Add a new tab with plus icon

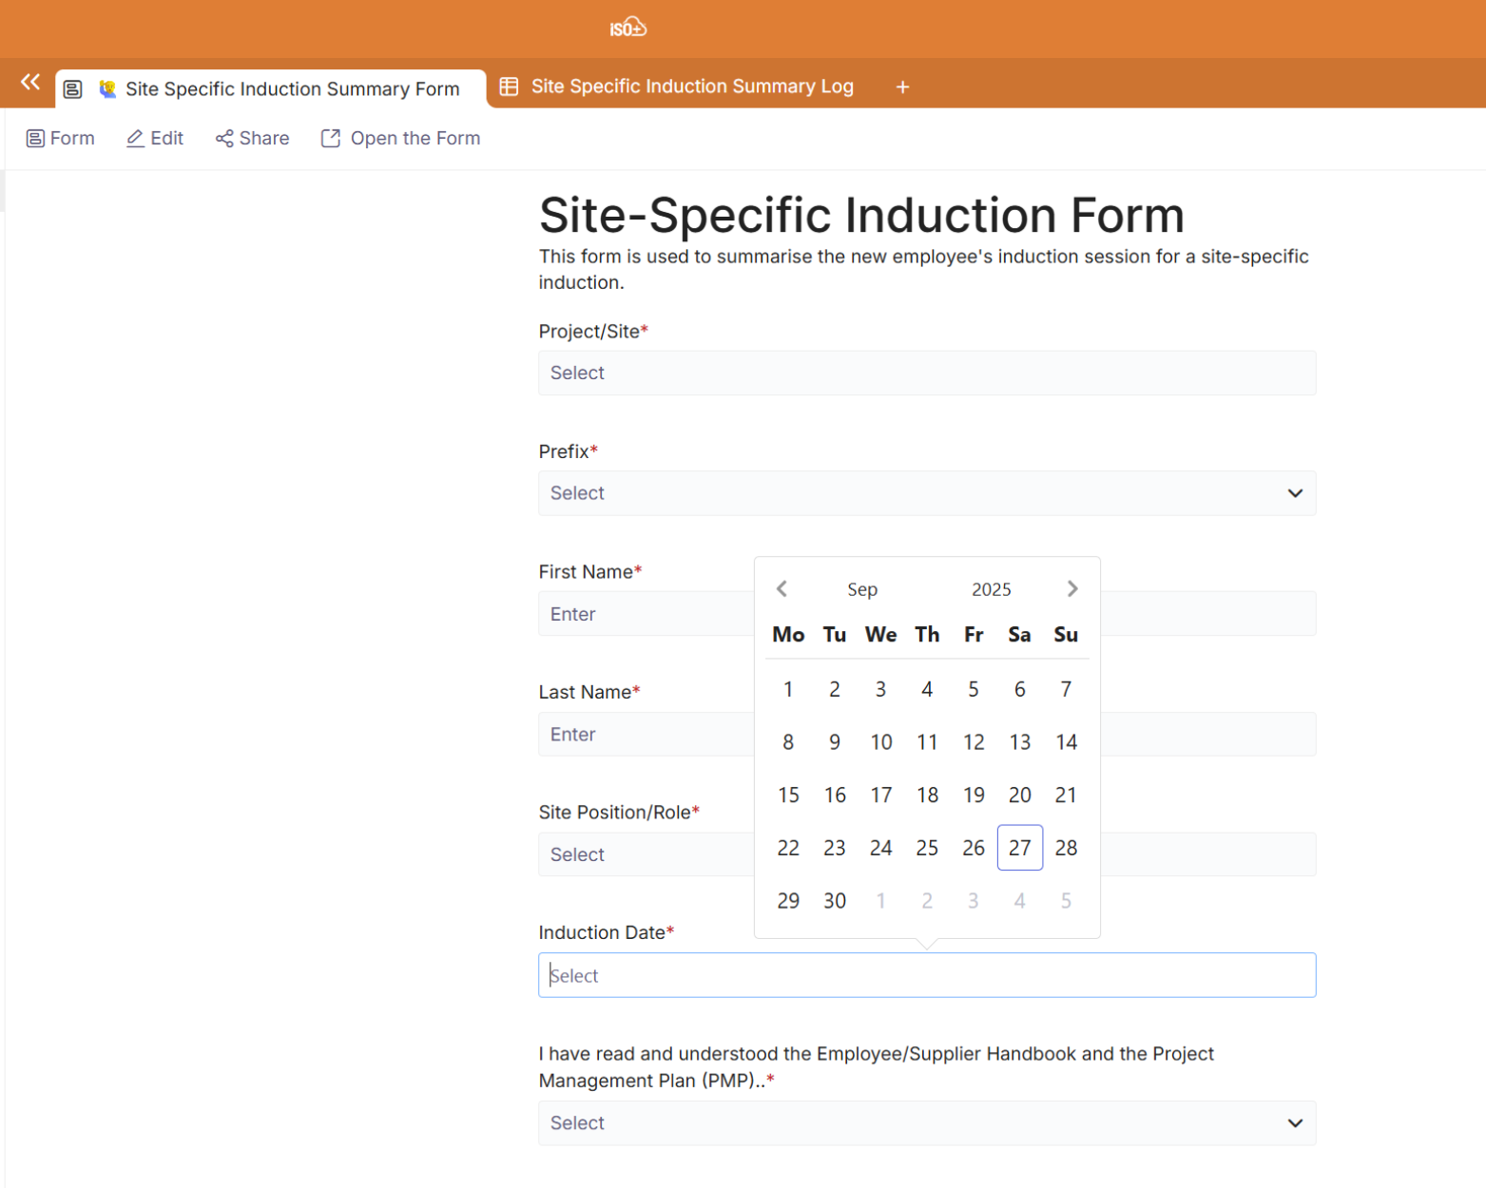tap(902, 87)
